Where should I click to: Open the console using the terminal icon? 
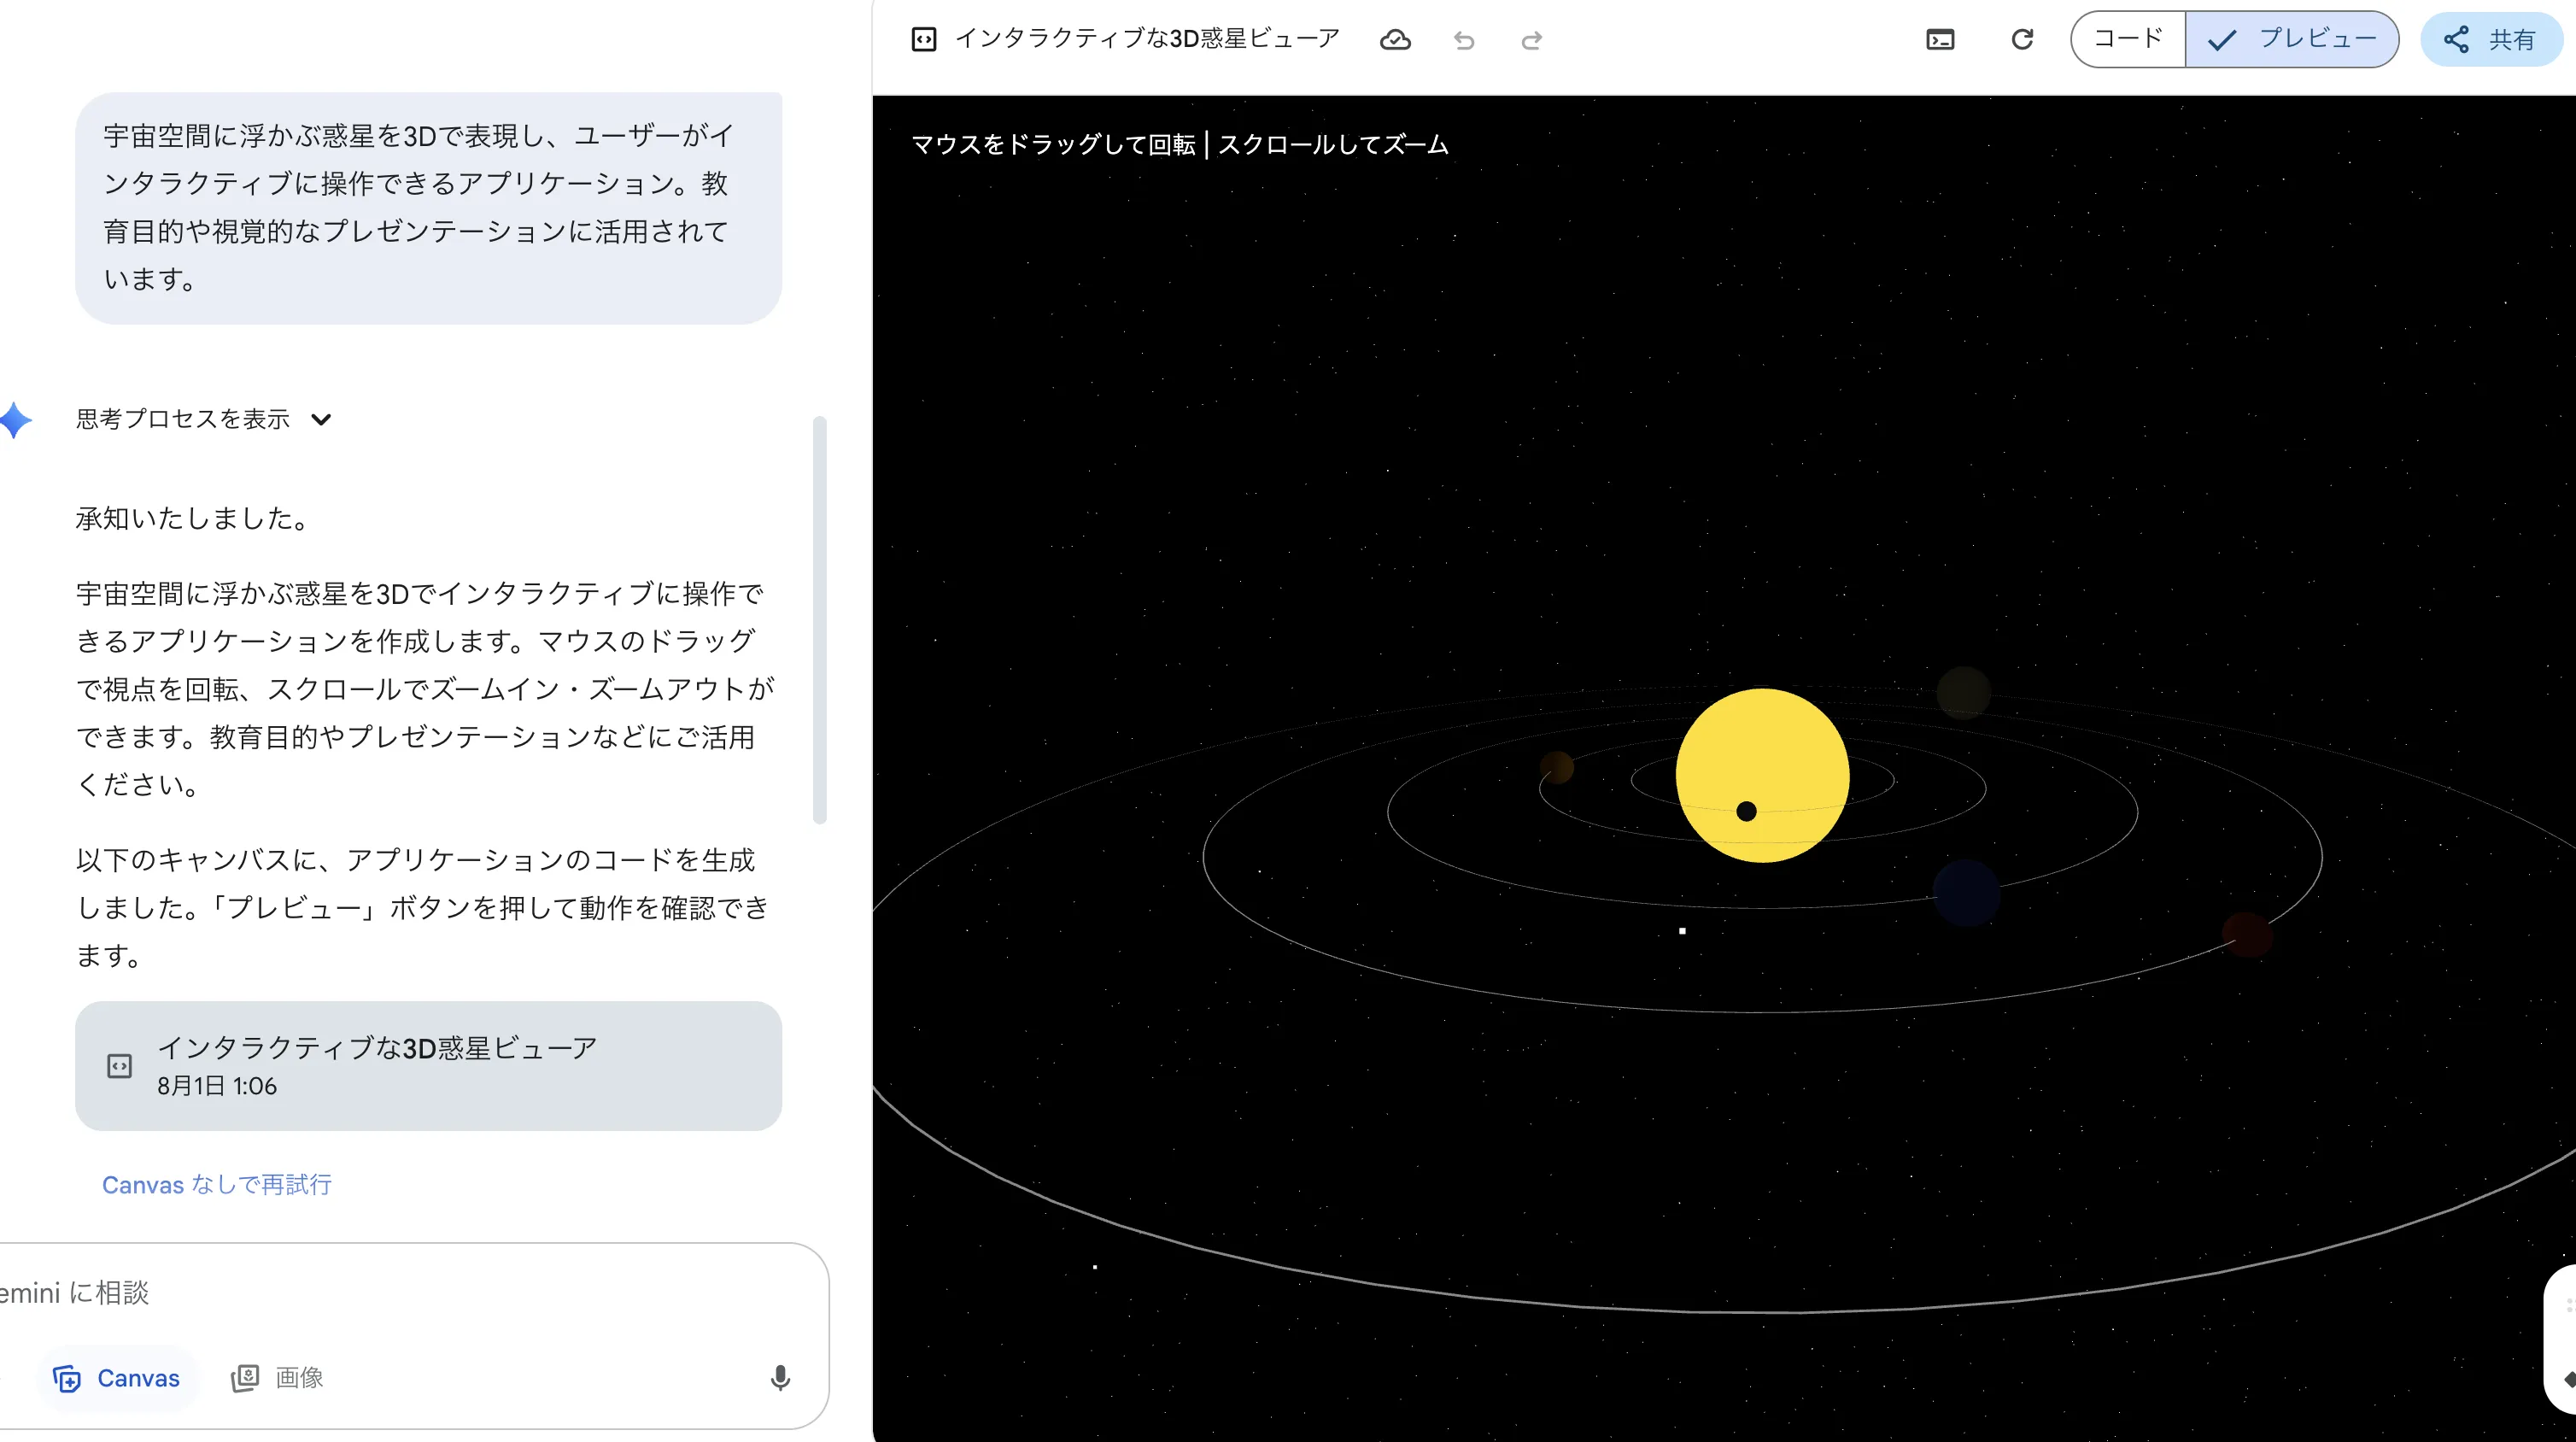point(1941,38)
